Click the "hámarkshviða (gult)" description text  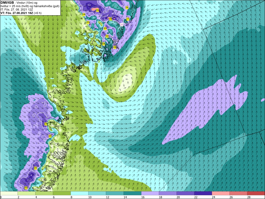pos(47,6)
